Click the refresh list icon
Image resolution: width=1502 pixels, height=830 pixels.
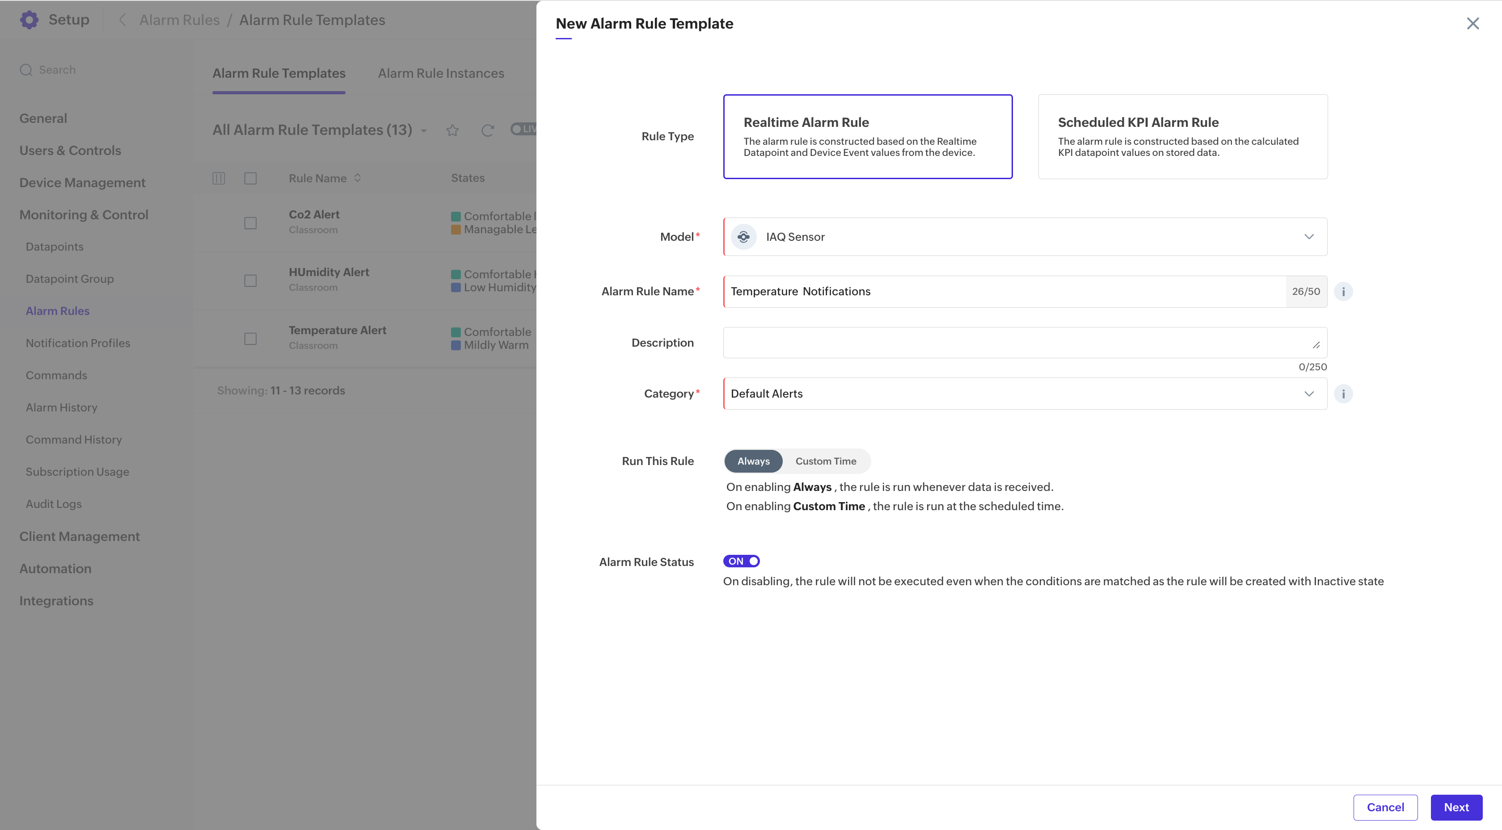[487, 130]
